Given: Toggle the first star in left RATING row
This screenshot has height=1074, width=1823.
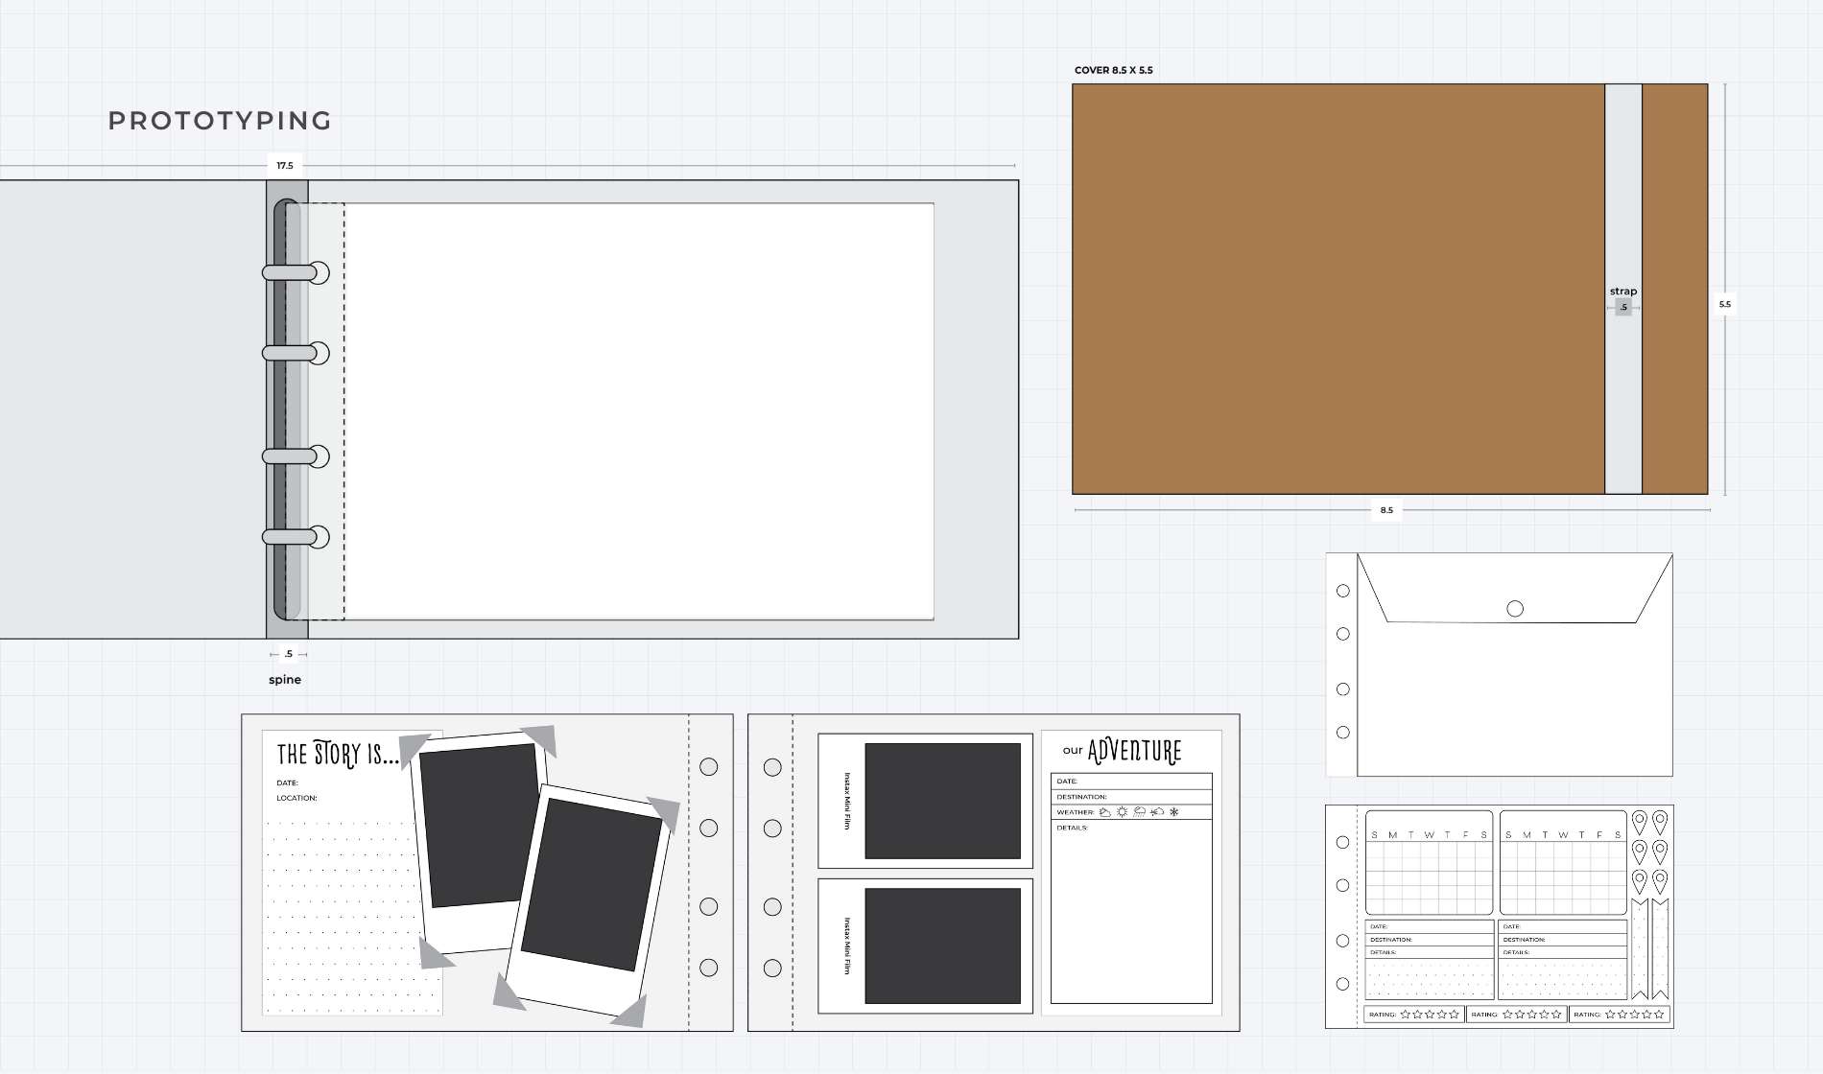Looking at the screenshot, I should point(1406,1015).
